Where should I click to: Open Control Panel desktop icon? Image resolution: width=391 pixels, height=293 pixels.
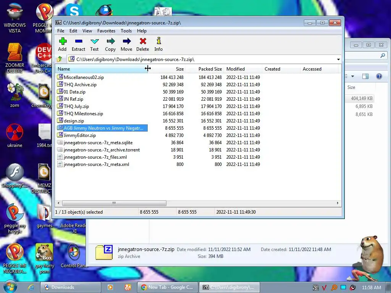click(74, 256)
